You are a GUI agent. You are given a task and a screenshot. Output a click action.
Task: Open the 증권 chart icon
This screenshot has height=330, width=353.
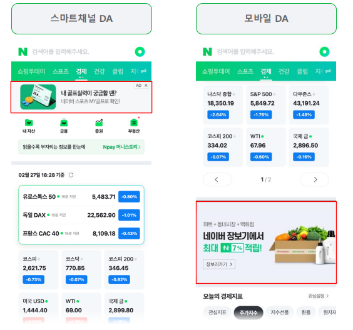tap(99, 122)
